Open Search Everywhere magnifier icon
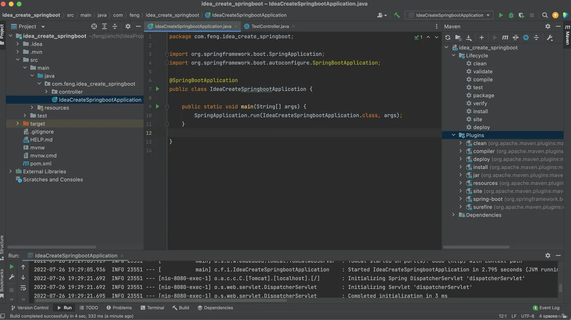The width and height of the screenshot is (571, 320). pyautogui.click(x=545, y=15)
